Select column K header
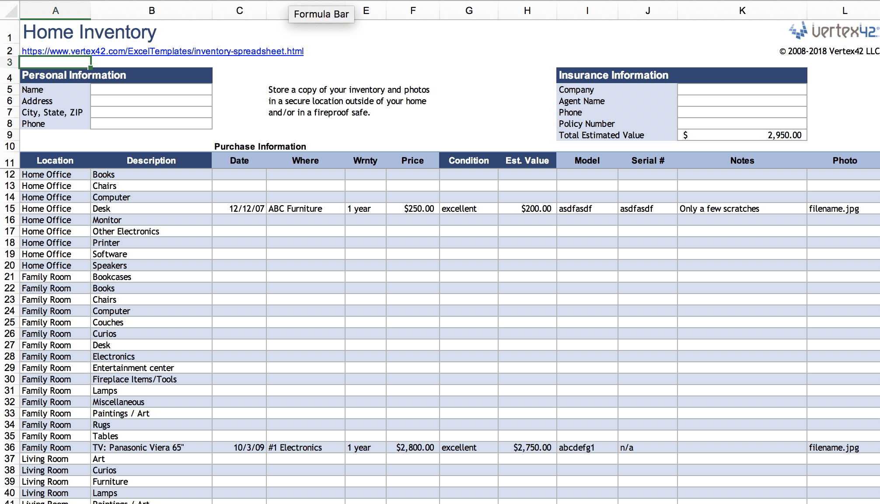The height and width of the screenshot is (504, 880). [x=742, y=10]
